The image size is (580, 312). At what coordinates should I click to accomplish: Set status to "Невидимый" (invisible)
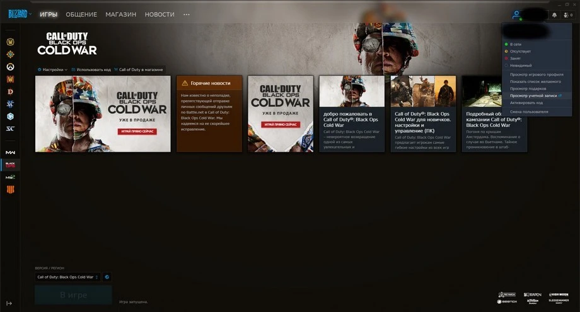tap(519, 65)
